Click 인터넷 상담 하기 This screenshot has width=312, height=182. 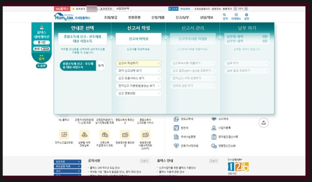point(193,86)
